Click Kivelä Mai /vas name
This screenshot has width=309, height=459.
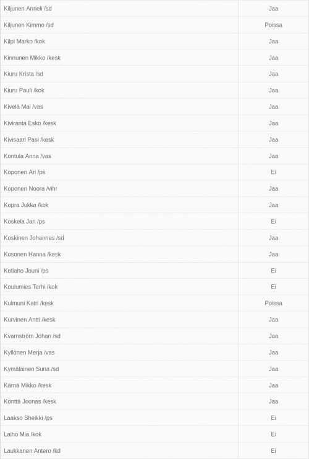click(23, 107)
